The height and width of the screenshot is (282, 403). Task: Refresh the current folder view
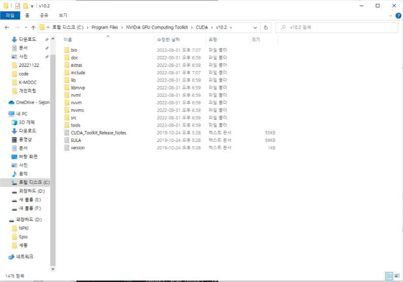coord(266,27)
